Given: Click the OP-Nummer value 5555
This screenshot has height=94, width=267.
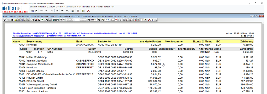Looking at the screenshot, I should (x=50, y=52).
